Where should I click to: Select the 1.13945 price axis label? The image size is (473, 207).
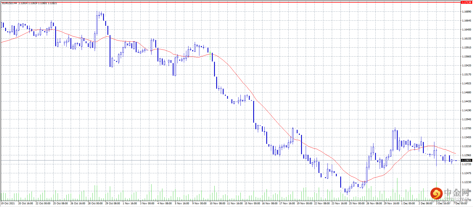point(466,119)
